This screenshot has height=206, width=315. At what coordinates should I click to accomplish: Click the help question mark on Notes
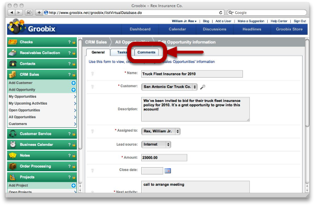click(x=69, y=155)
